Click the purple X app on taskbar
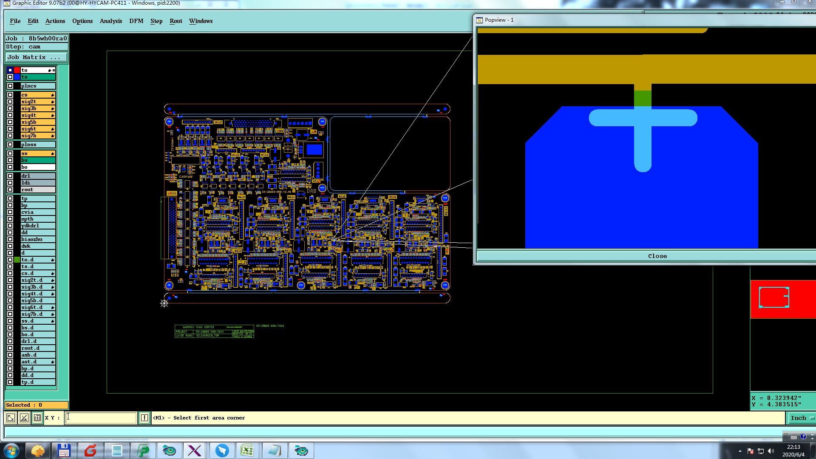Image resolution: width=816 pixels, height=459 pixels. [x=195, y=450]
